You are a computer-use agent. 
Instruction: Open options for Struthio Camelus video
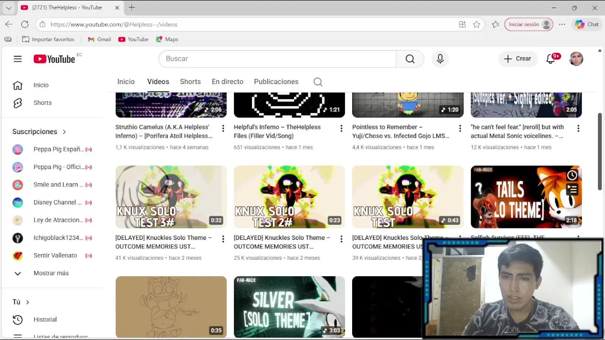(x=223, y=128)
